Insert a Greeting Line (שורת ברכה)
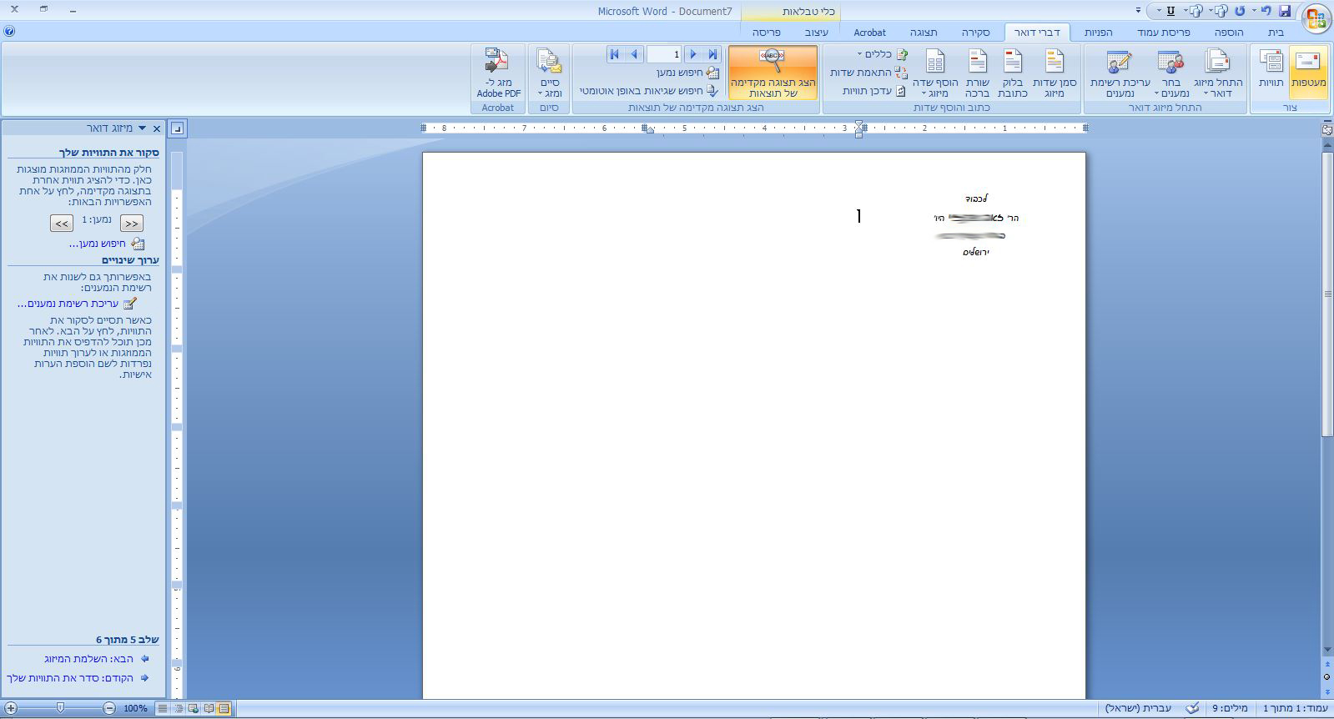 pos(977,73)
